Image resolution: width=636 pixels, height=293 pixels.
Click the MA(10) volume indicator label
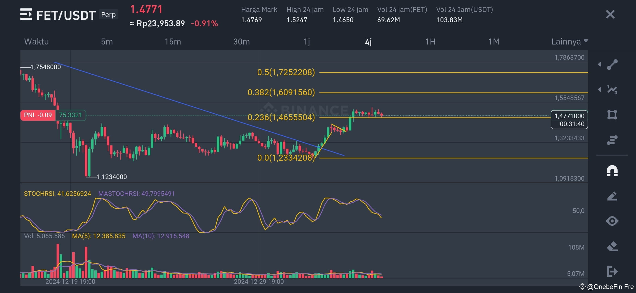[x=161, y=236]
